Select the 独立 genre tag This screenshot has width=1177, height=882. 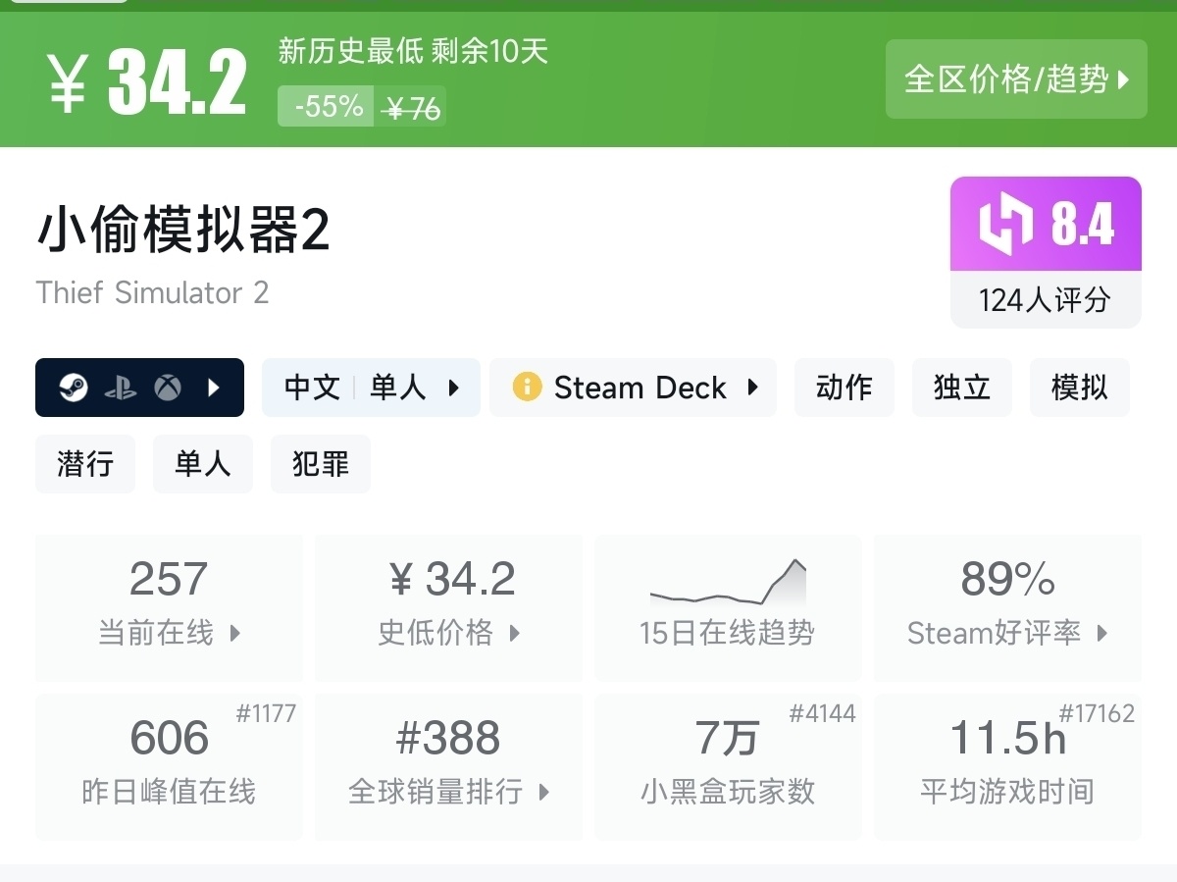pos(961,388)
